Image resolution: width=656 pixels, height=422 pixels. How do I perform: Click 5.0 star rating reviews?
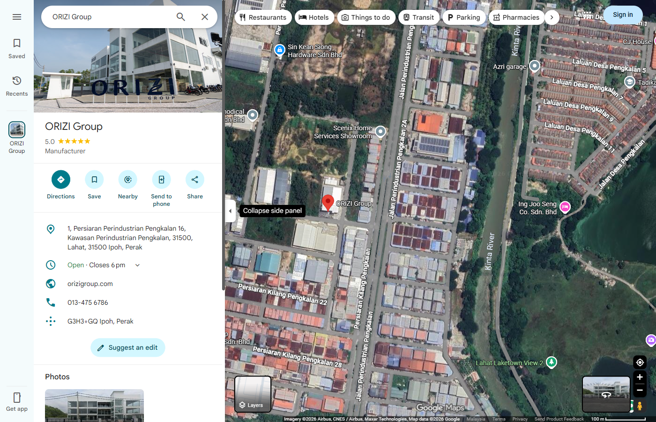[67, 141]
